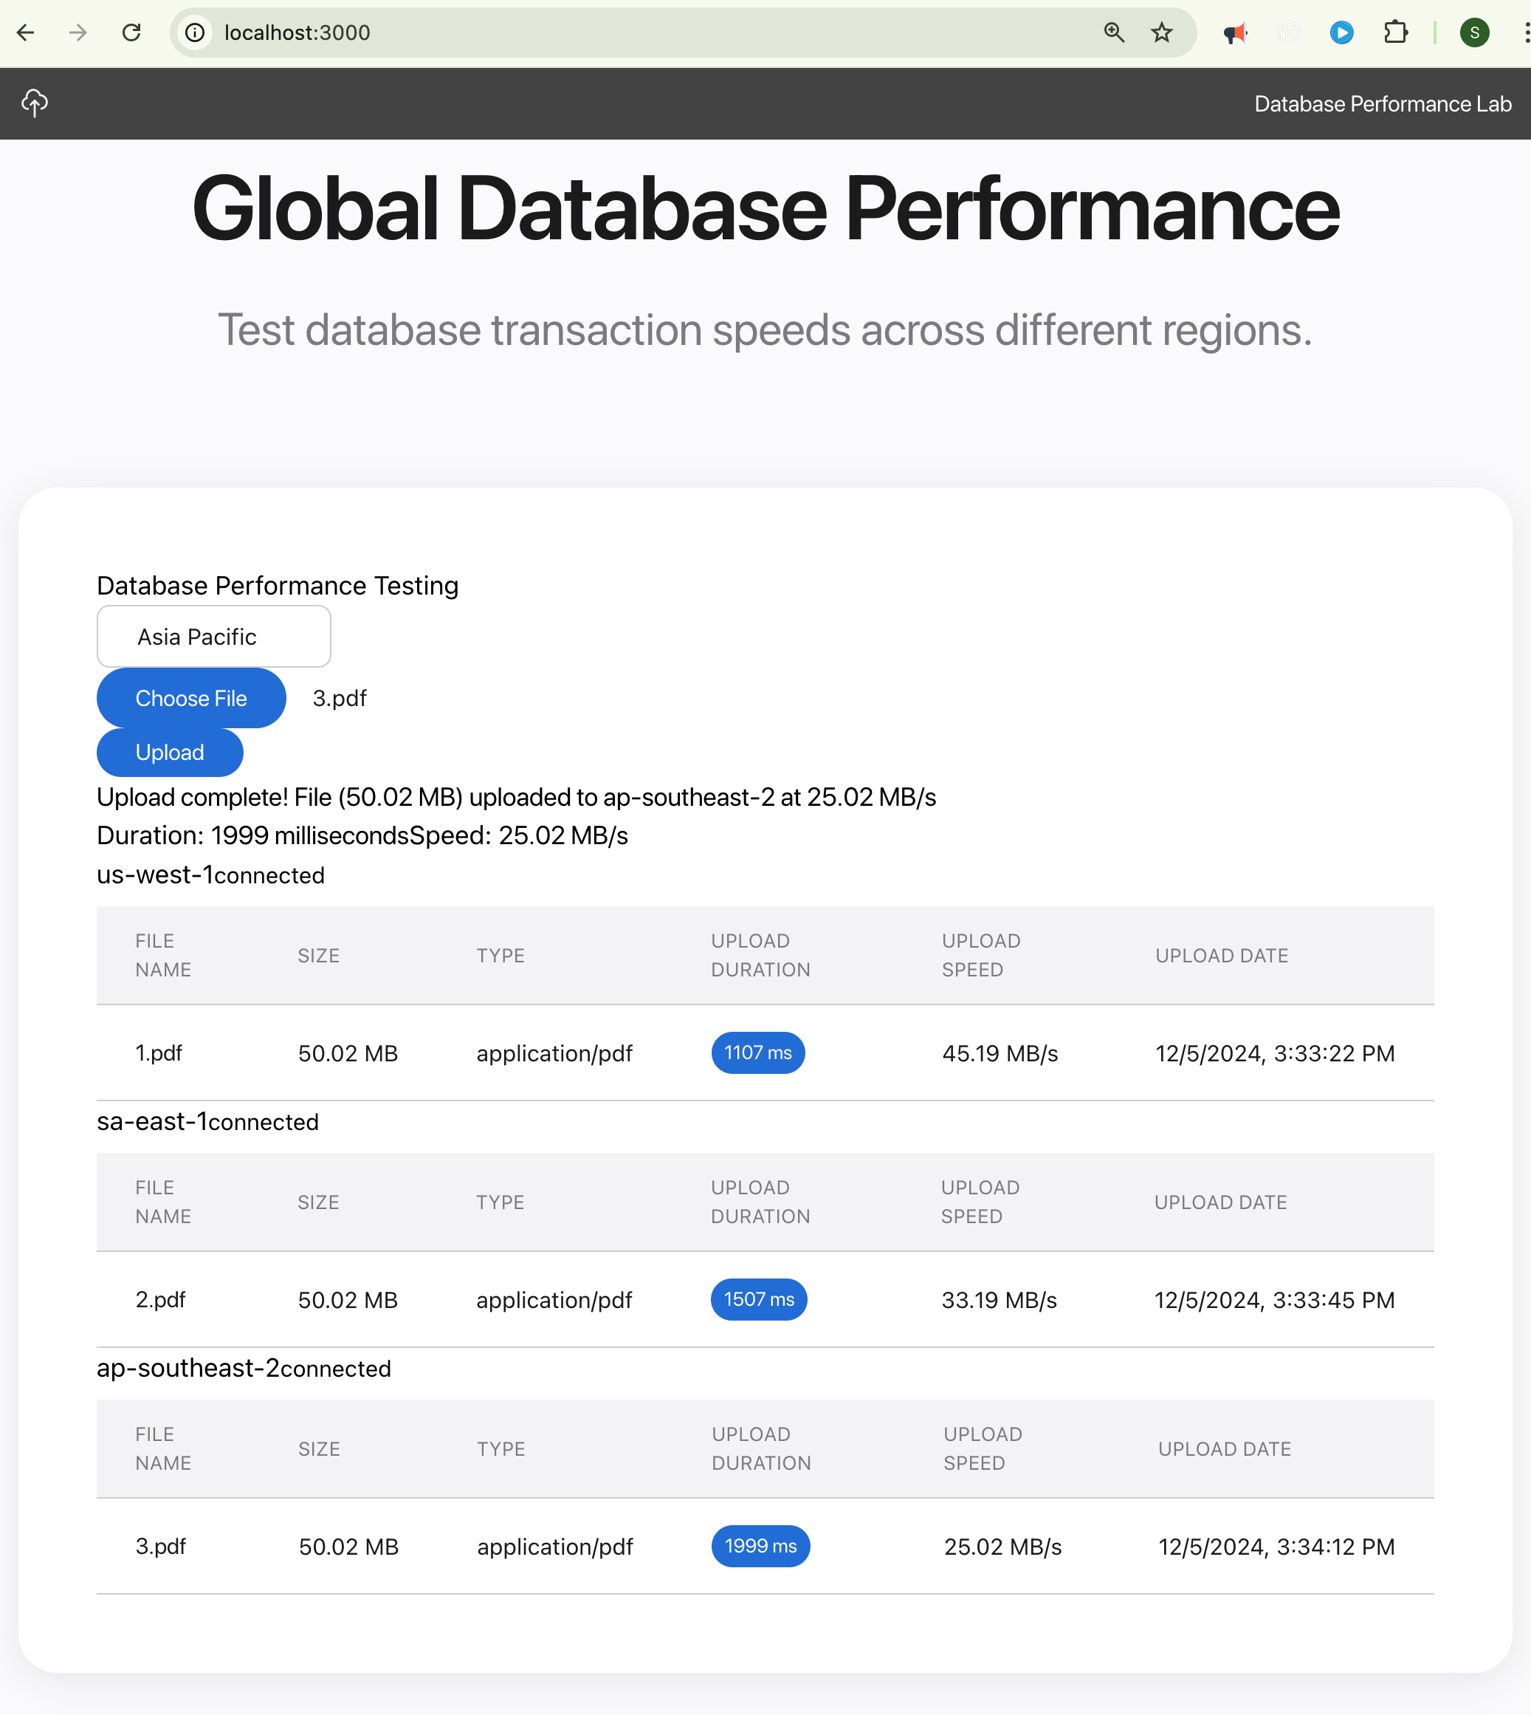Click the Database Performance Lab header link
This screenshot has width=1531, height=1715.
click(1382, 103)
